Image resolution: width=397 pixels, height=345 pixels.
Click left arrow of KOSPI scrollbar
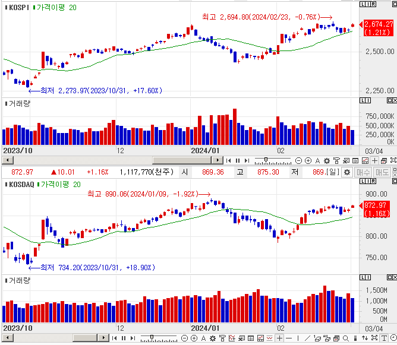coord(8,160)
